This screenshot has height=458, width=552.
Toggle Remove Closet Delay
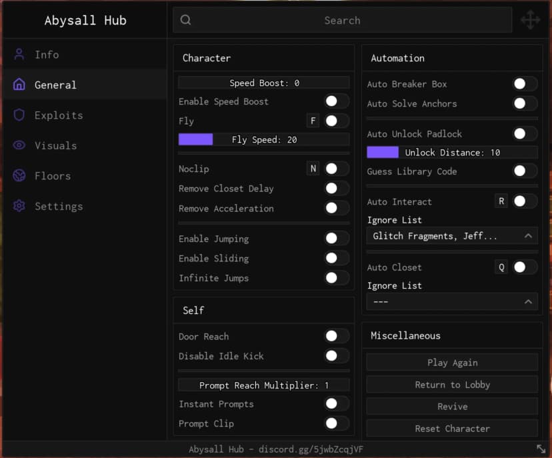[337, 189]
